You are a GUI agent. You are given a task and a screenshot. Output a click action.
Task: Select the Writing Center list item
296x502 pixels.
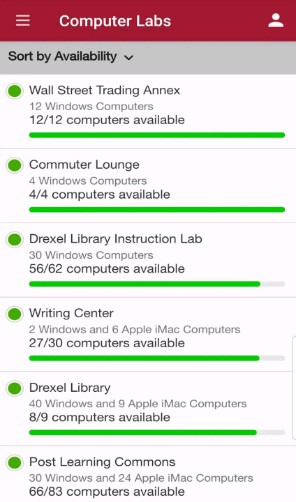[x=148, y=334]
